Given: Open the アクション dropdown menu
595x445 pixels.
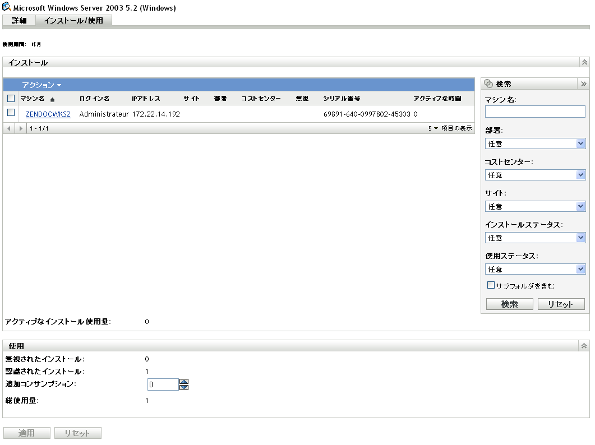Looking at the screenshot, I should click(x=41, y=85).
